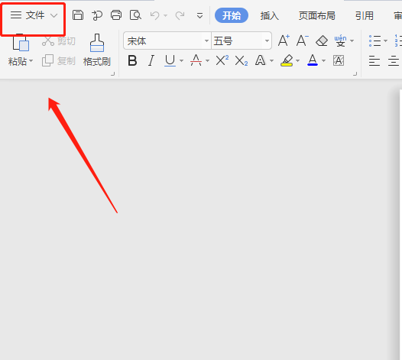Toggle Superscript X² formatting
402x360 pixels.
[x=222, y=61]
